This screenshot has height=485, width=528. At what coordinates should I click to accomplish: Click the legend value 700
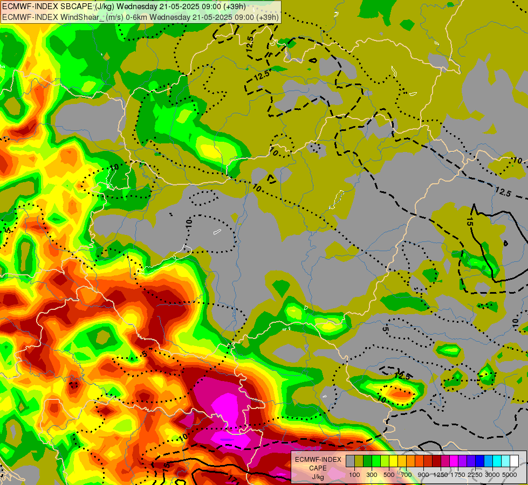(x=407, y=475)
